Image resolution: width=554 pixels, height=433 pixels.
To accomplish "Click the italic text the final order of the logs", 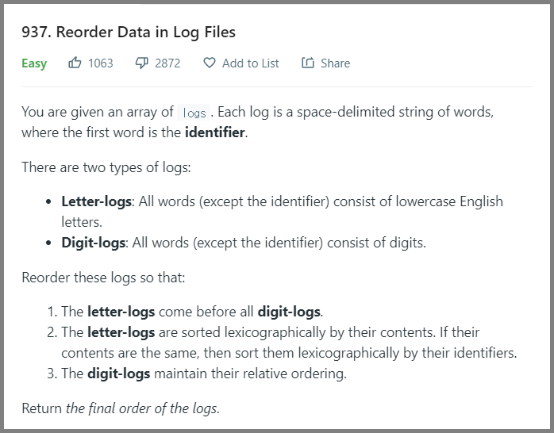I will click(x=141, y=408).
